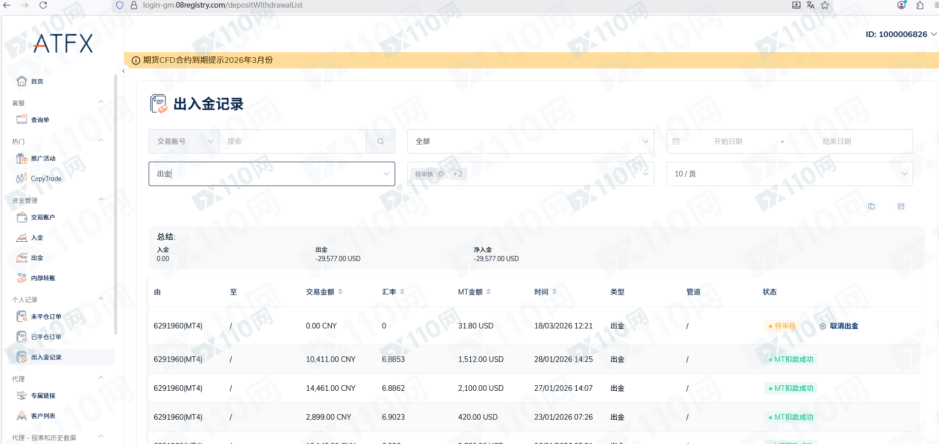Sort by 时间 column
Screen dimensions: 939x444
(x=554, y=292)
